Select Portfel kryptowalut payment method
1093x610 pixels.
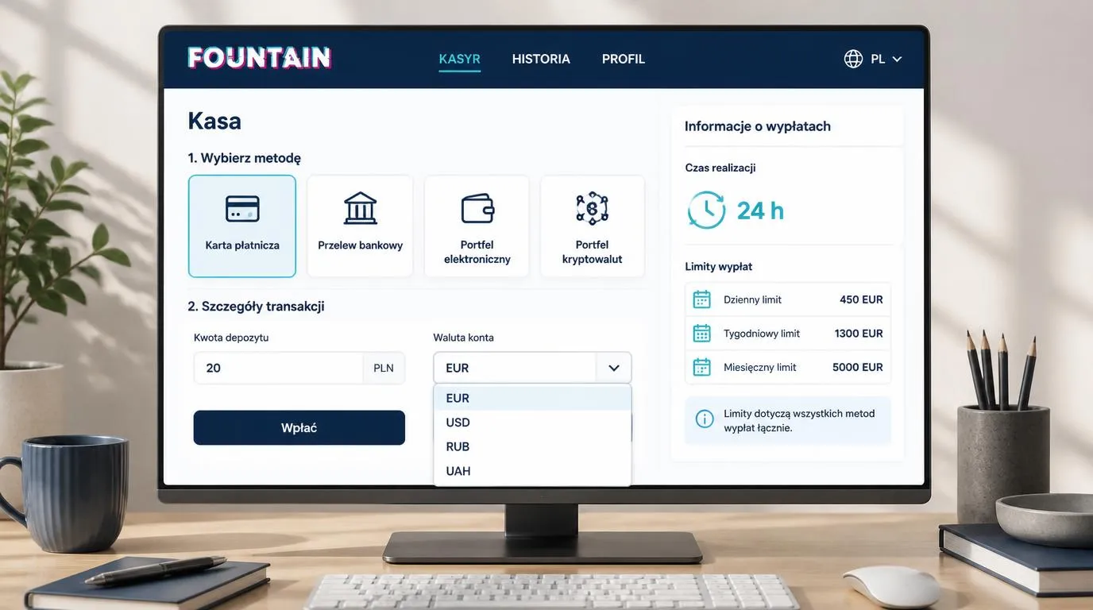(x=592, y=226)
